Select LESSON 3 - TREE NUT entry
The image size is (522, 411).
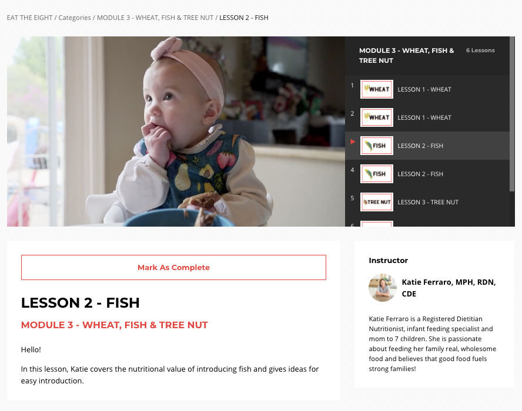428,202
